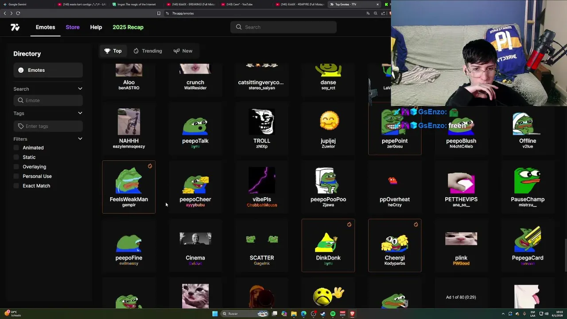This screenshot has height=319, width=567.
Task: Click the vibePls emote thumbnail
Action: pyautogui.click(x=262, y=180)
